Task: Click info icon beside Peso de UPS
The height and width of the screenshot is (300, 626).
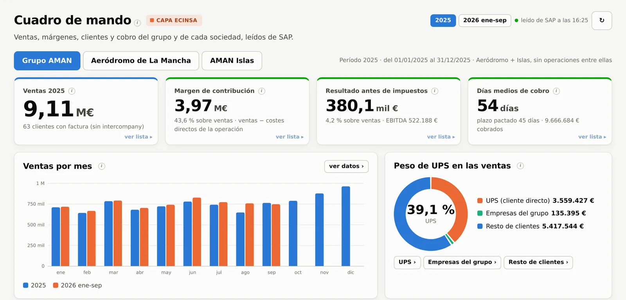Action: click(520, 166)
